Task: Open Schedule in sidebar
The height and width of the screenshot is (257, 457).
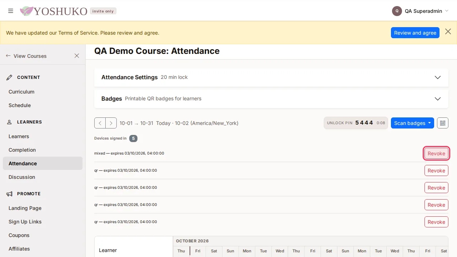Action: (x=20, y=105)
